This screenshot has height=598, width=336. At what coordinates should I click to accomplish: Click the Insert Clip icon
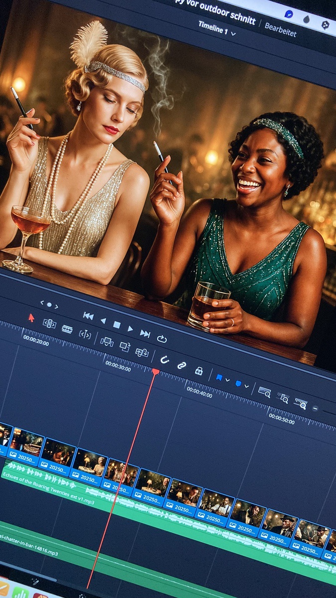[107, 342]
